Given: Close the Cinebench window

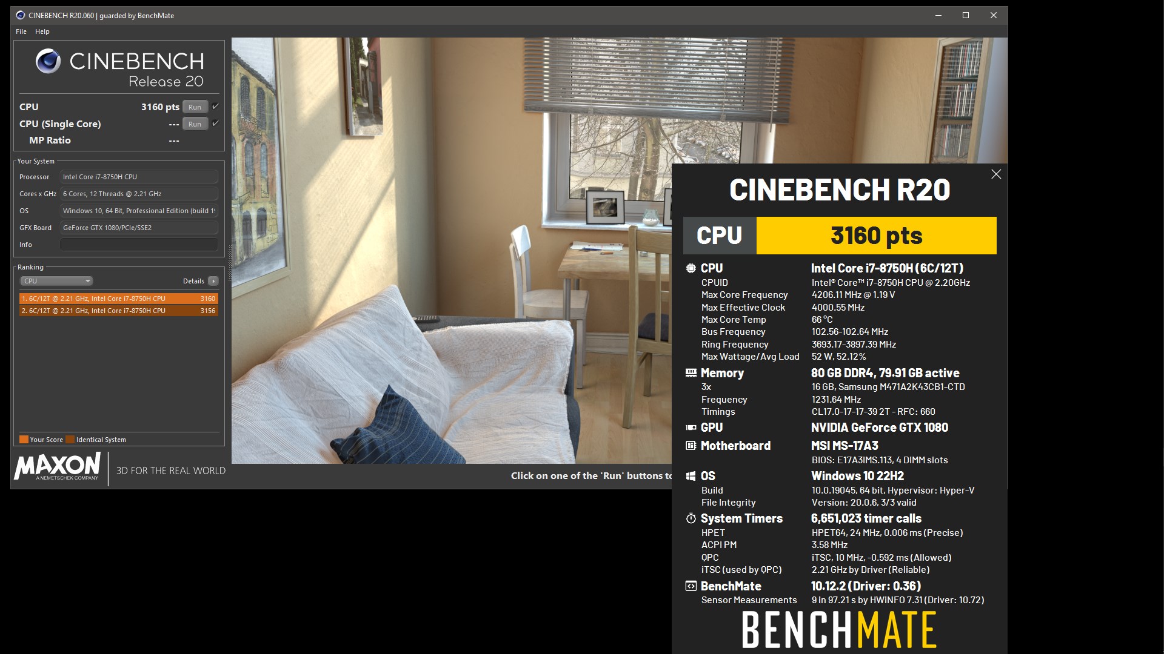Looking at the screenshot, I should [994, 15].
